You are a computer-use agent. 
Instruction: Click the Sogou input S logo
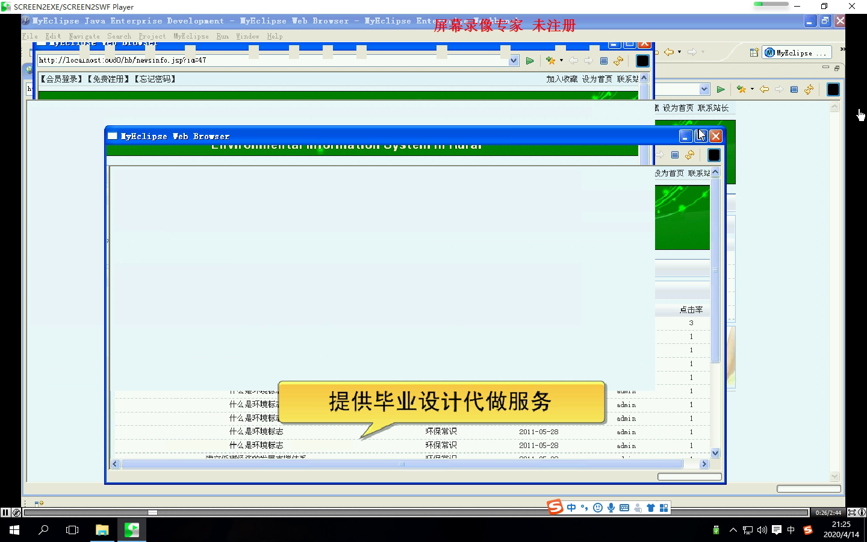coord(555,507)
